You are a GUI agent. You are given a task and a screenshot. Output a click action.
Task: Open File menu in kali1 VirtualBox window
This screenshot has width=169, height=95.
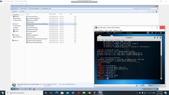pyautogui.click(x=96, y=30)
